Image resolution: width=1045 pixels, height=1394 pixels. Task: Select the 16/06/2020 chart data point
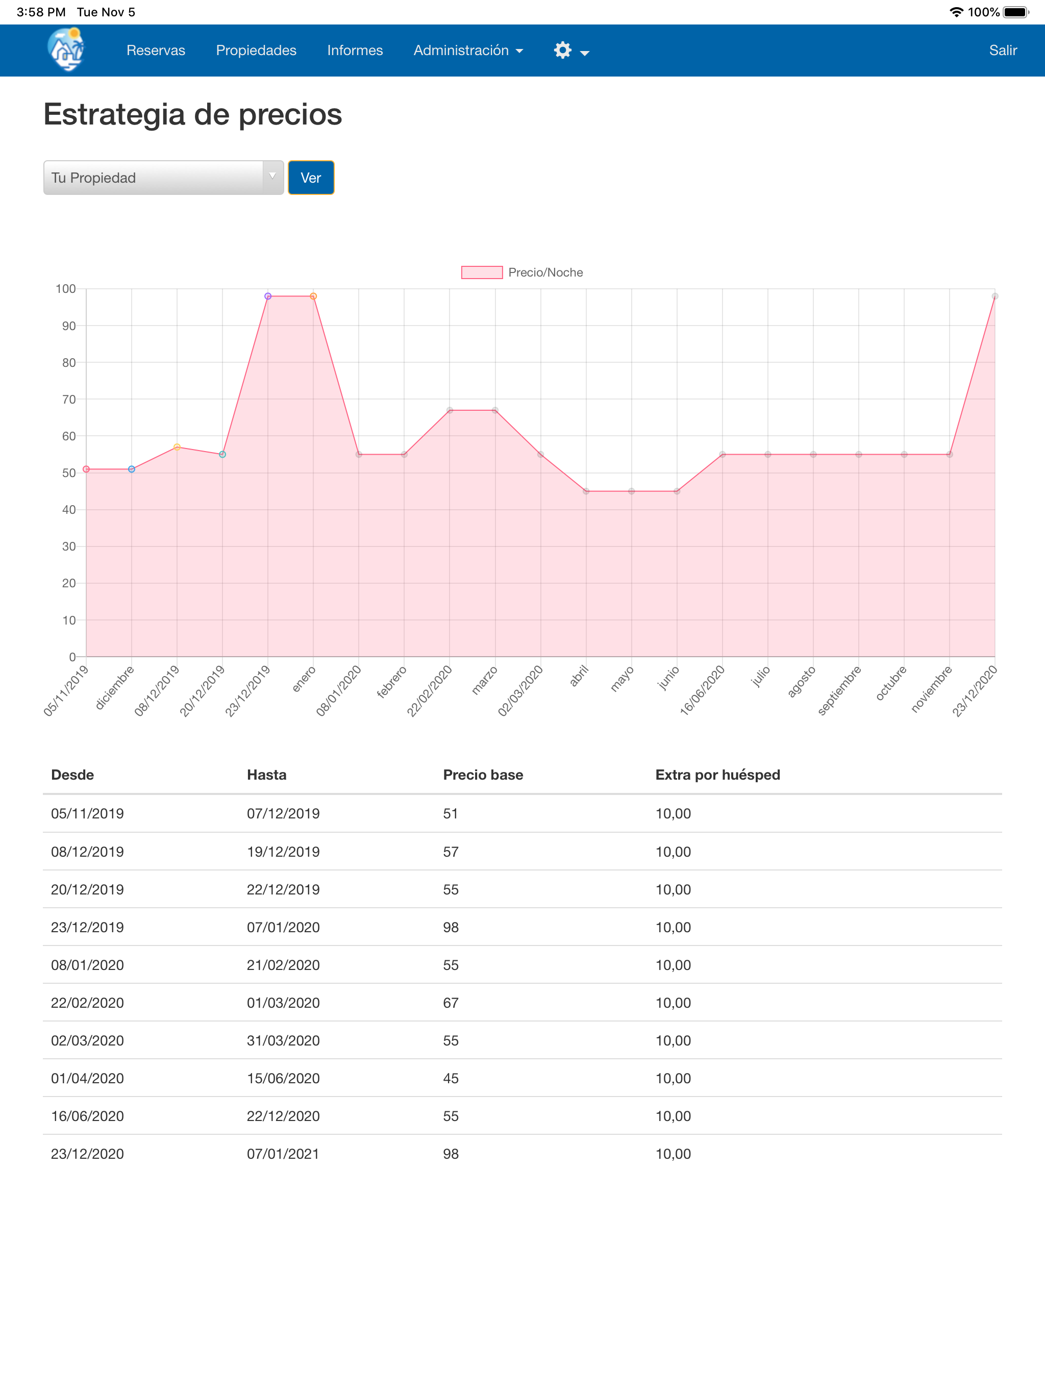point(723,454)
